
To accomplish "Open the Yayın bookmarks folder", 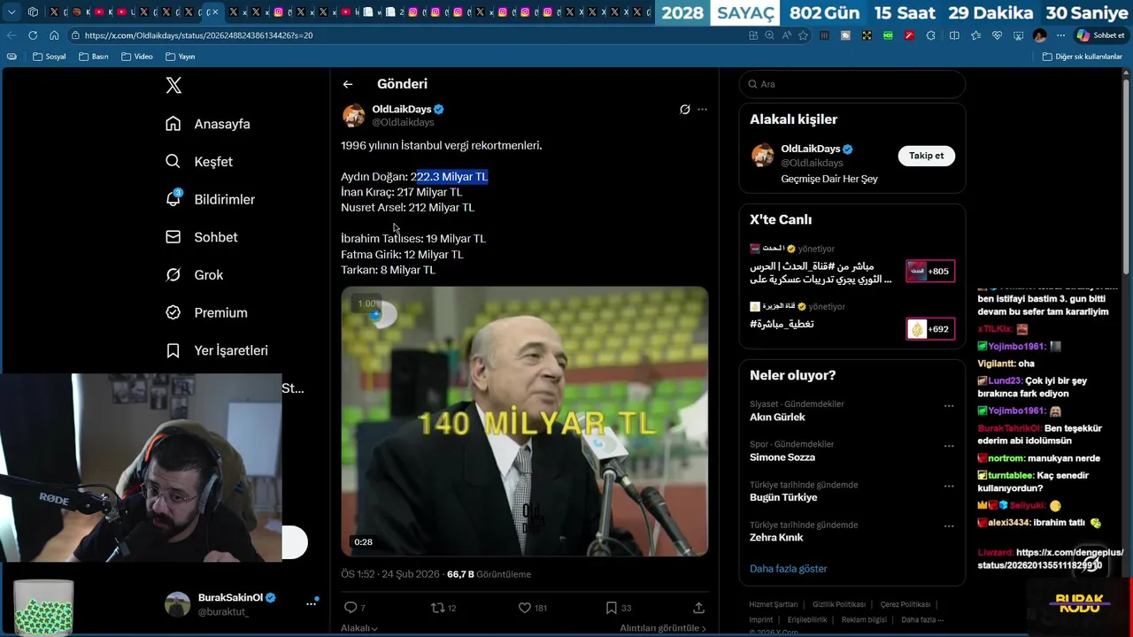I will pyautogui.click(x=180, y=57).
